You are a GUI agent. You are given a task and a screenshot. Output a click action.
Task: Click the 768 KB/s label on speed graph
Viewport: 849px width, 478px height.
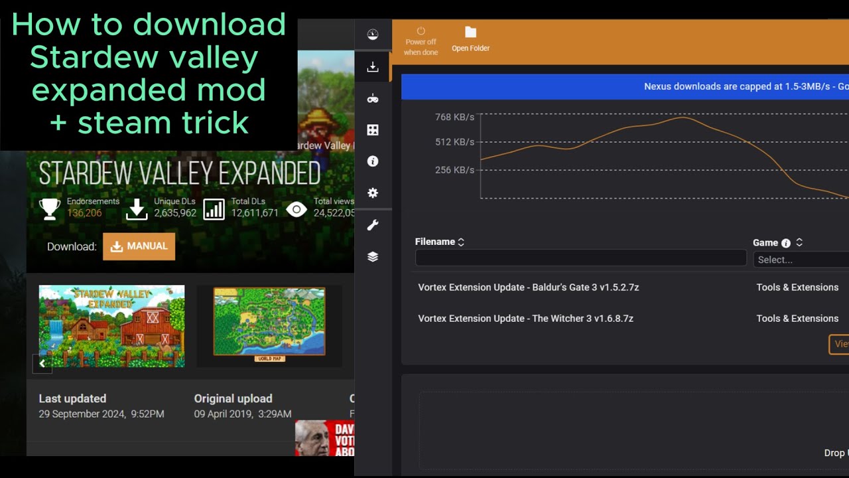pyautogui.click(x=455, y=118)
